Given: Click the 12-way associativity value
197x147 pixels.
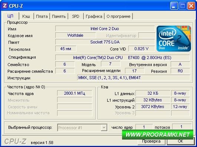Looking at the screenshot, I should [x=180, y=107].
